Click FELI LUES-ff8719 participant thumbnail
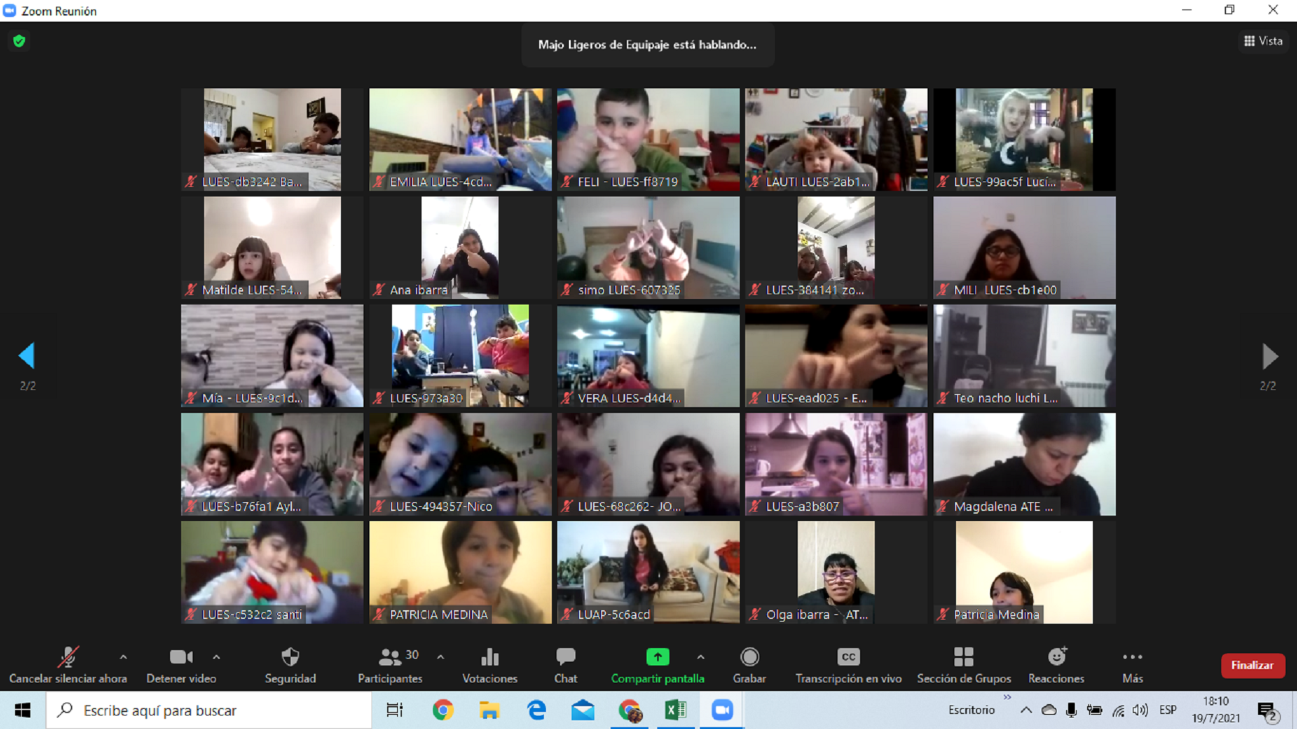The height and width of the screenshot is (729, 1297). pos(648,138)
